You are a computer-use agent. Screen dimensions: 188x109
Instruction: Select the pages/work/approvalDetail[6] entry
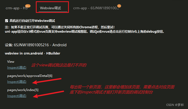(x=30, y=76)
